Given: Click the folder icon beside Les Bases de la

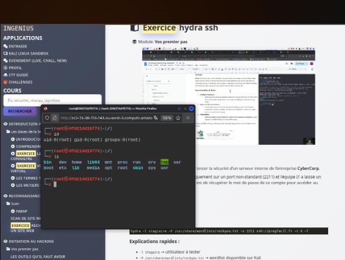Looking at the screenshot, I should (x=8, y=131).
